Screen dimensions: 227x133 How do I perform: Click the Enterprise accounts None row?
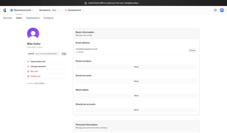136,110
